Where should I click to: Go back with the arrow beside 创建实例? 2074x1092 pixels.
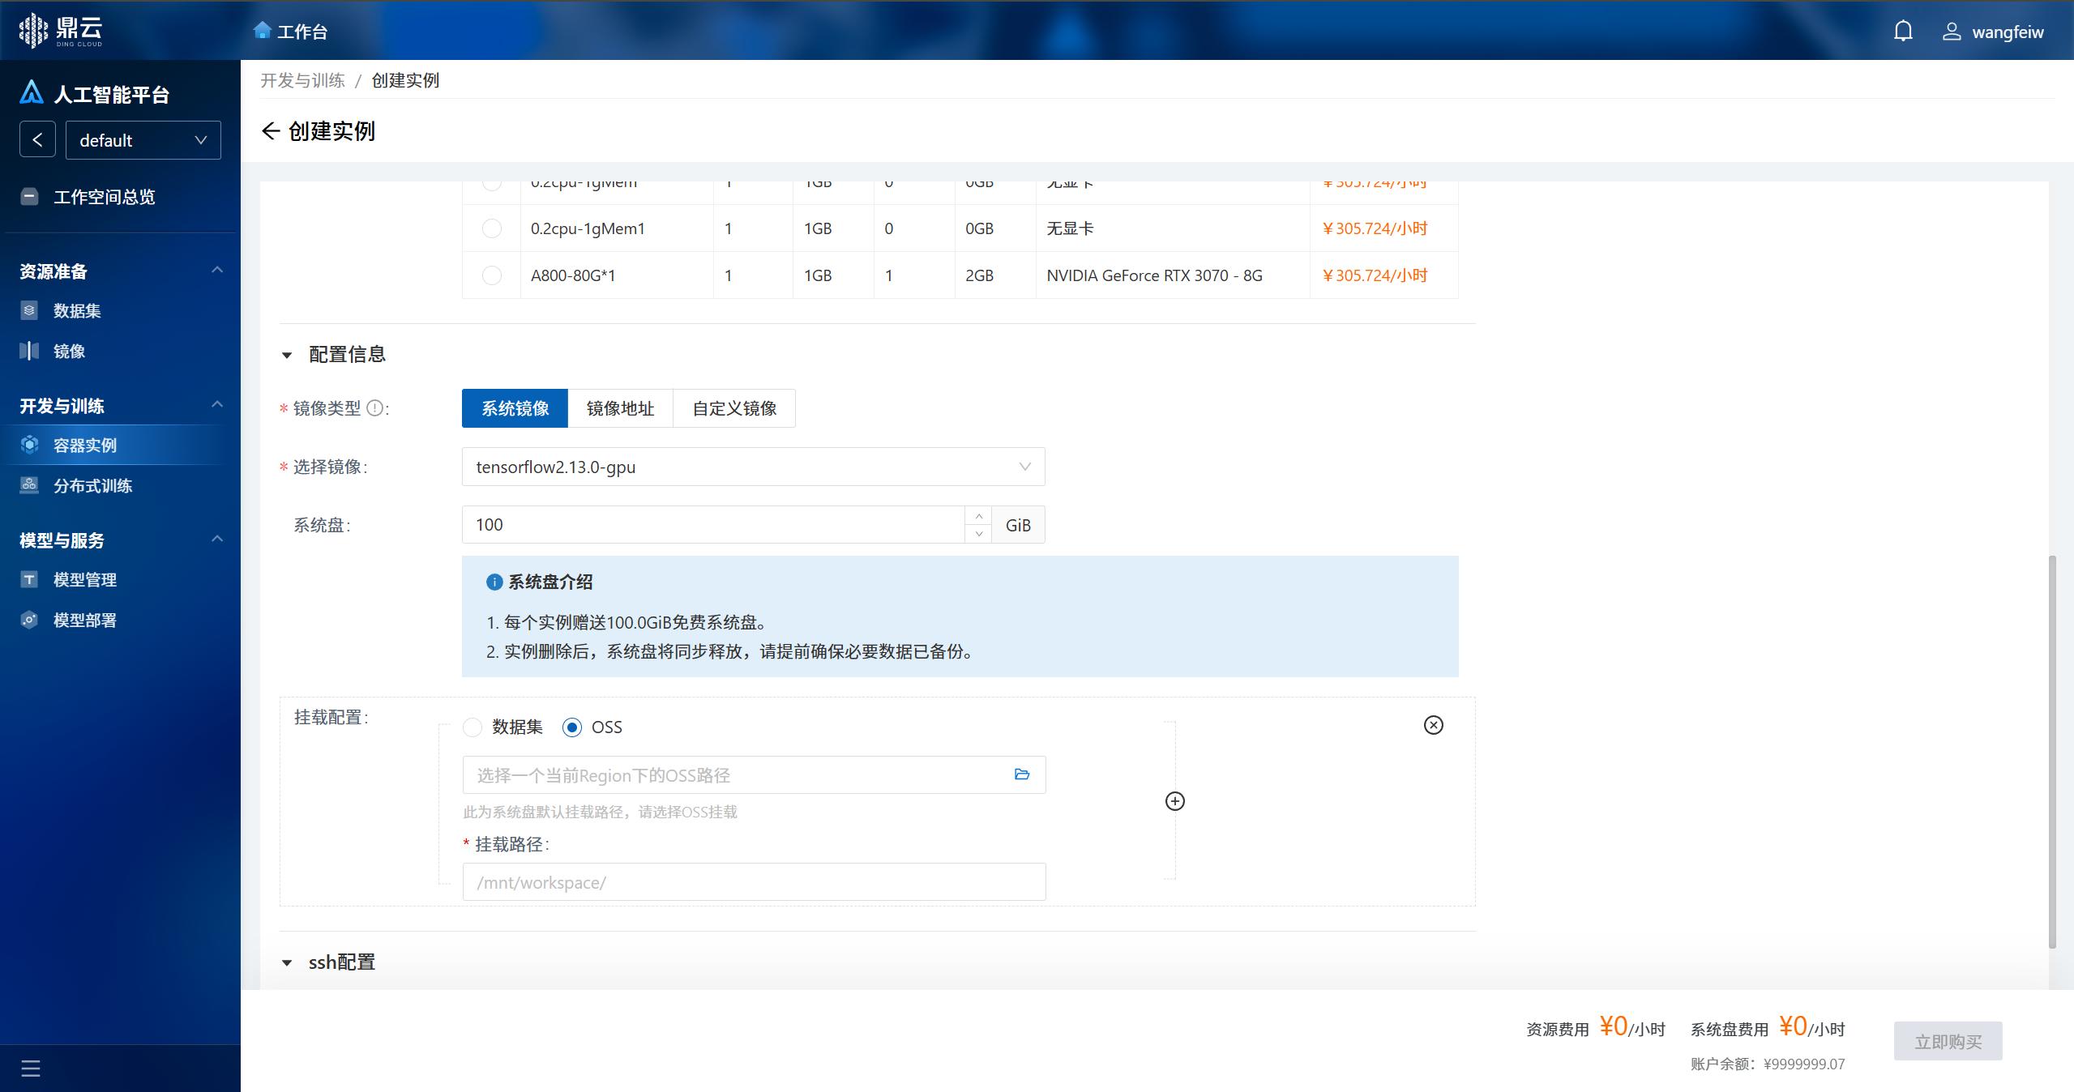(x=271, y=131)
